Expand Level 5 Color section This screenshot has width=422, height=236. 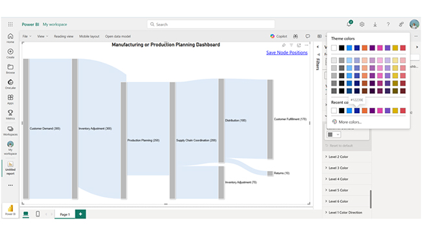click(x=347, y=190)
